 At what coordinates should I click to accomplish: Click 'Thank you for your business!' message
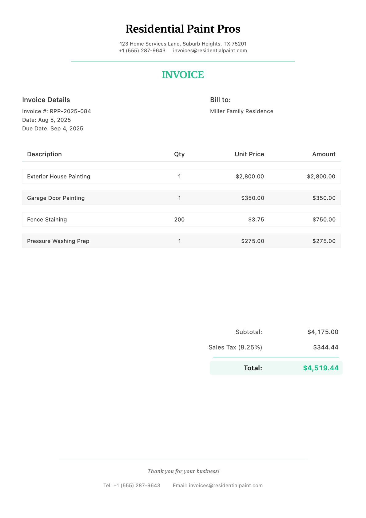(x=183, y=471)
